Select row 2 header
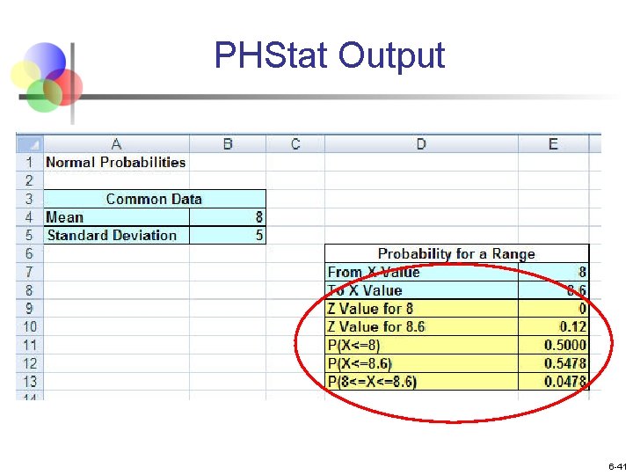This screenshot has height=475, width=633. tap(30, 180)
